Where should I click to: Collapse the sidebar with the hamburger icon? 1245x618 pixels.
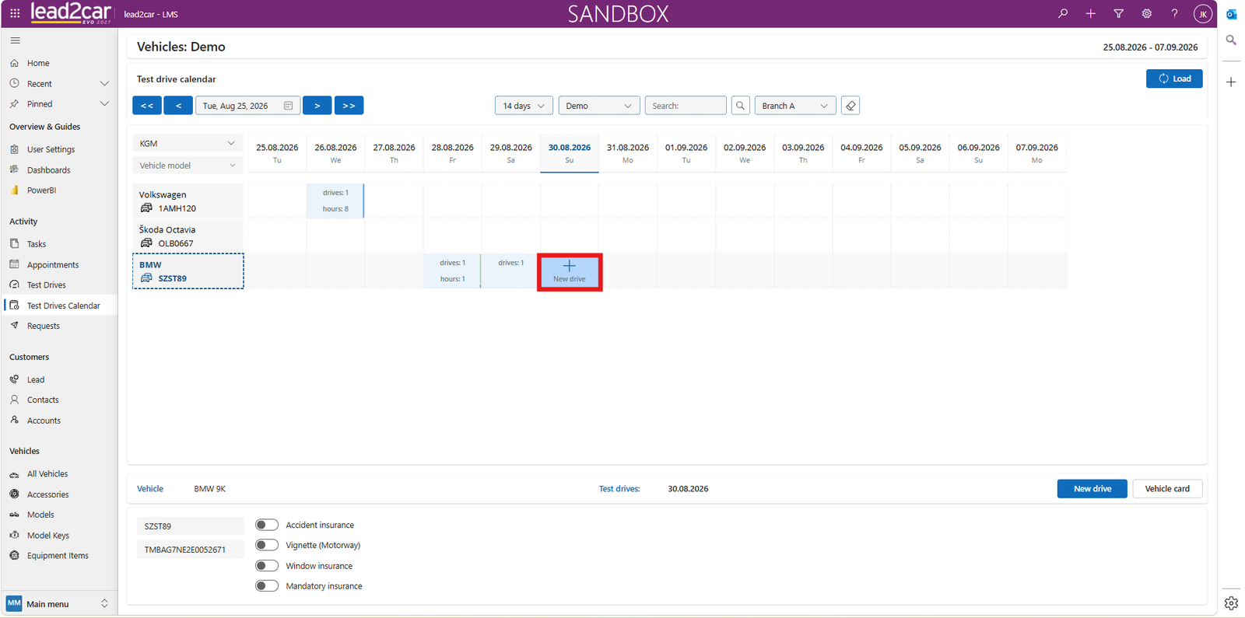[16, 40]
